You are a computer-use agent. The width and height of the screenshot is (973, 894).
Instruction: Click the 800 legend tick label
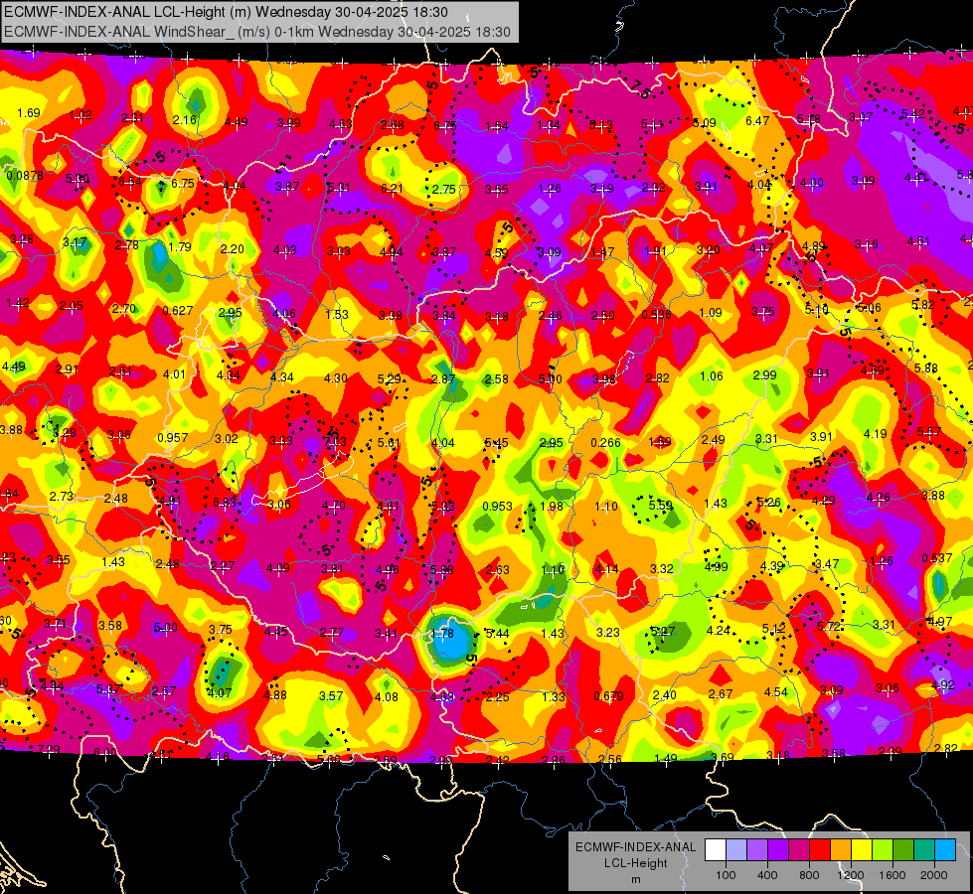809,875
